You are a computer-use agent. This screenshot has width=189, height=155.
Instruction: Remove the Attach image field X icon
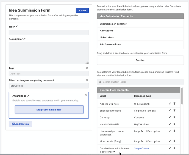87,80
